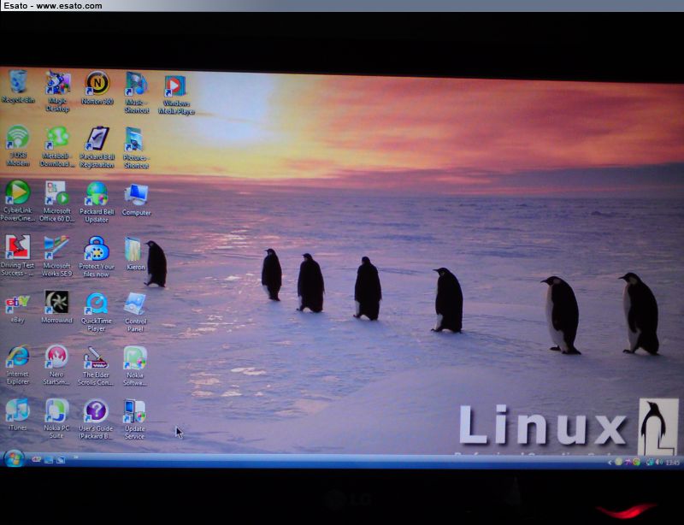
Task: Launch Internet Explorer from desktop
Action: pos(18,365)
